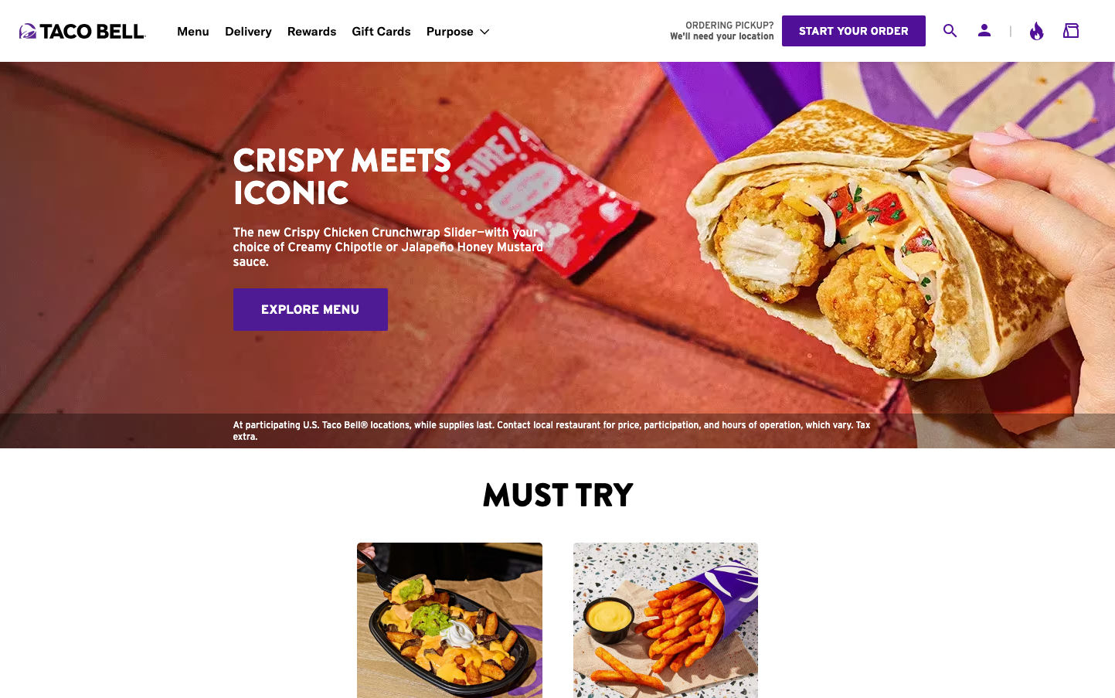
Task: Open the account profile icon
Action: tap(984, 31)
